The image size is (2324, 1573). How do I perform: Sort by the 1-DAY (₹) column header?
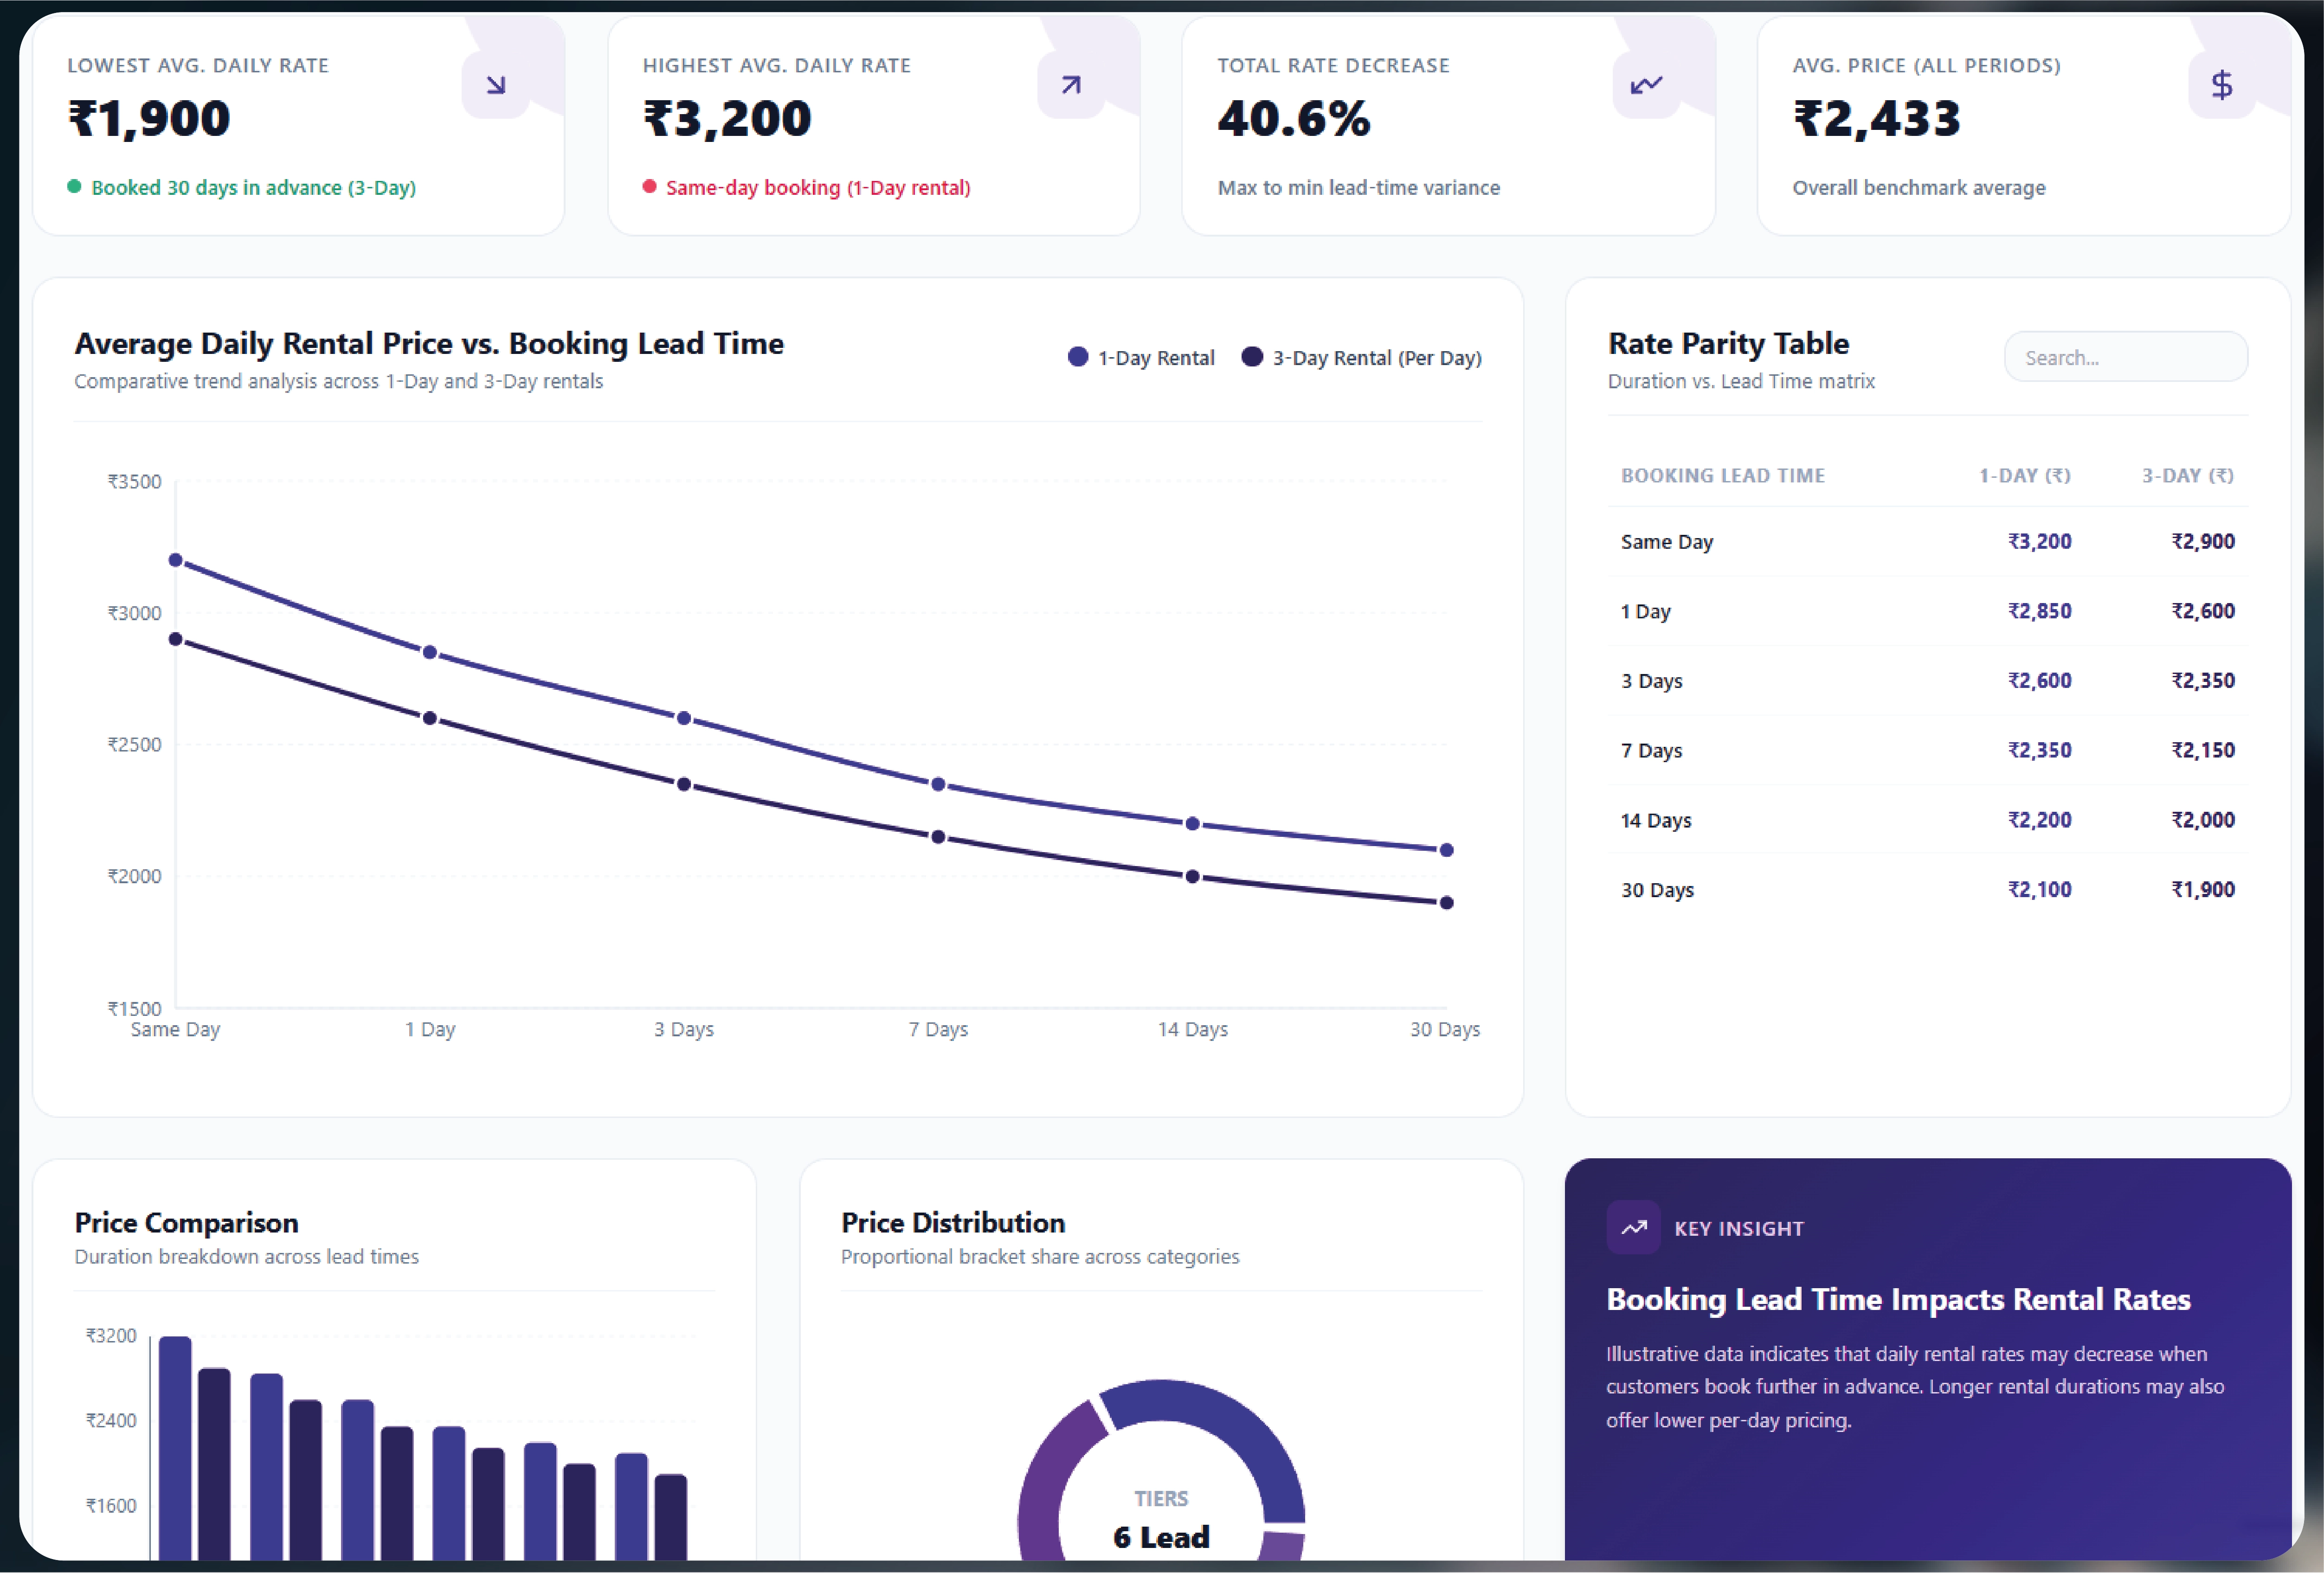[2025, 476]
